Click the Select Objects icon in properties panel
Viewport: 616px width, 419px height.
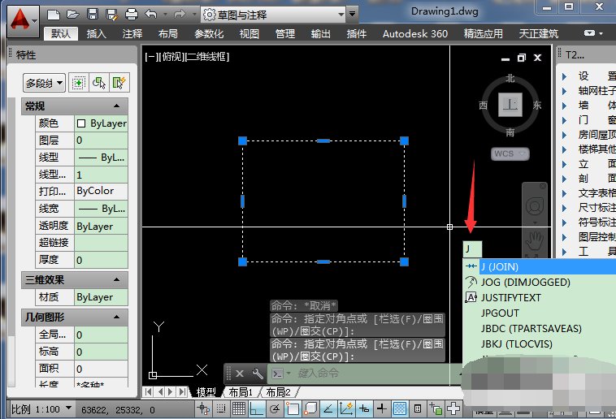point(99,83)
